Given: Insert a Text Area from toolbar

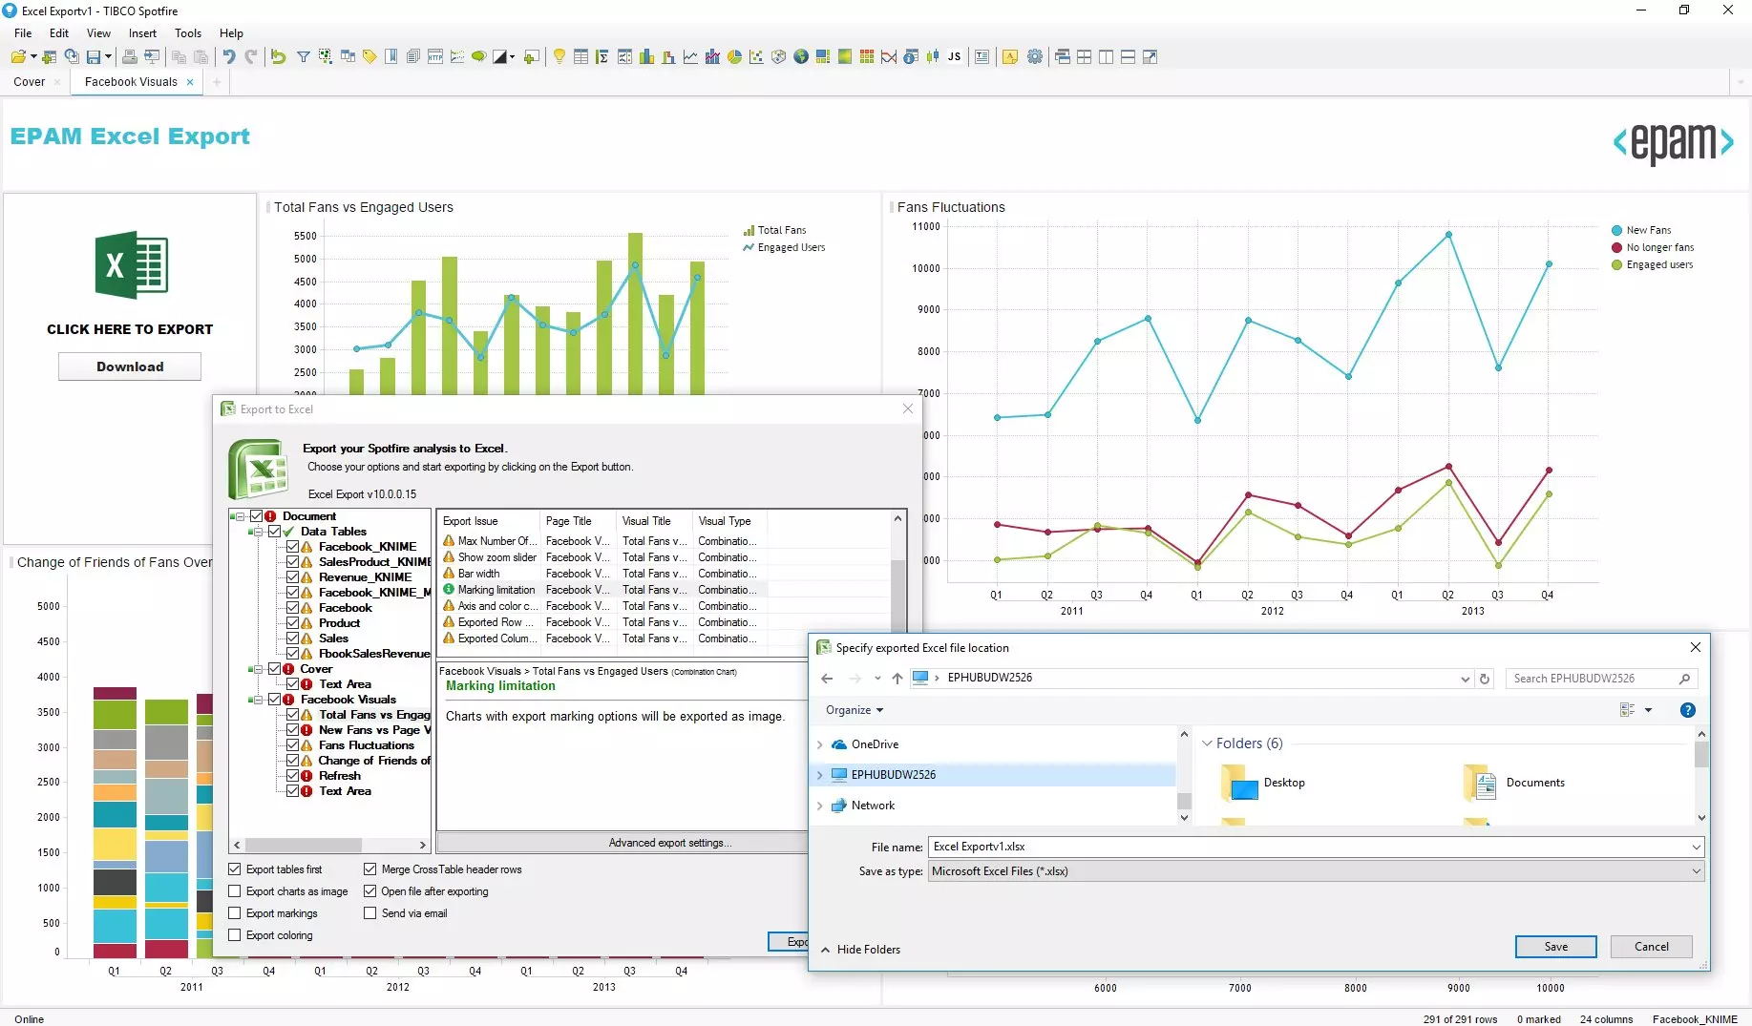Looking at the screenshot, I should click(x=982, y=57).
